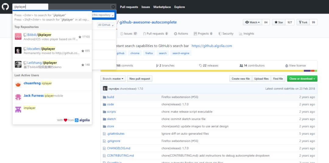Open the github-awesome-autocomplete repo title link

pyautogui.click(x=148, y=22)
